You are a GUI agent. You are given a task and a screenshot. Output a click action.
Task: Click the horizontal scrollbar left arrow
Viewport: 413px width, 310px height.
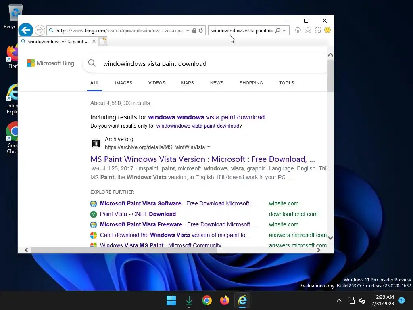click(26, 250)
